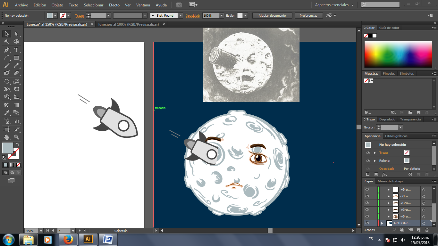438x246 pixels.
Task: Select the Rectangle tool
Action: 16,58
